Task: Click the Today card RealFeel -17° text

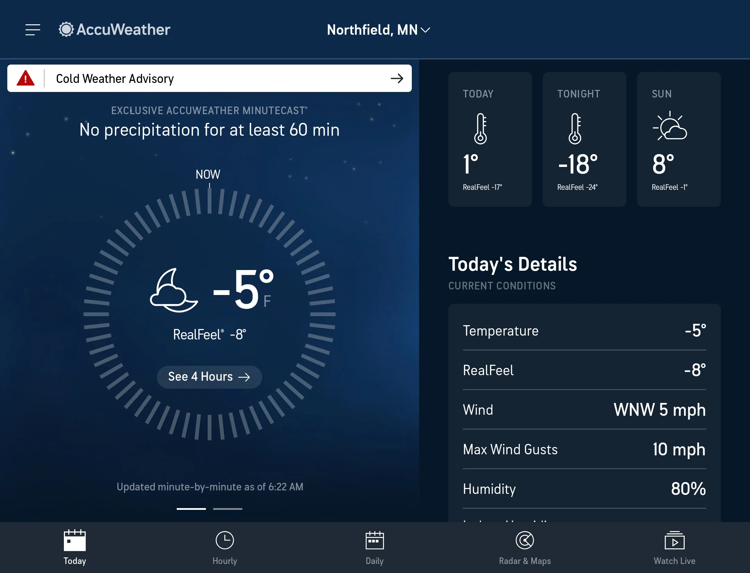Action: coord(482,187)
